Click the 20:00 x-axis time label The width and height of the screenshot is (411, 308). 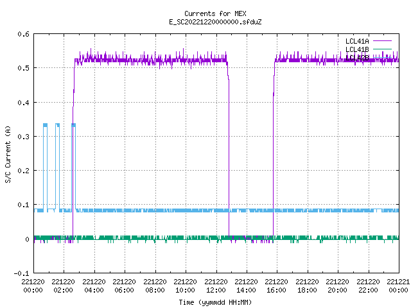coord(337,290)
